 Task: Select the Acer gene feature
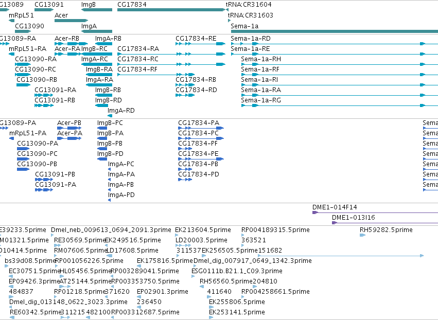click(71, 21)
